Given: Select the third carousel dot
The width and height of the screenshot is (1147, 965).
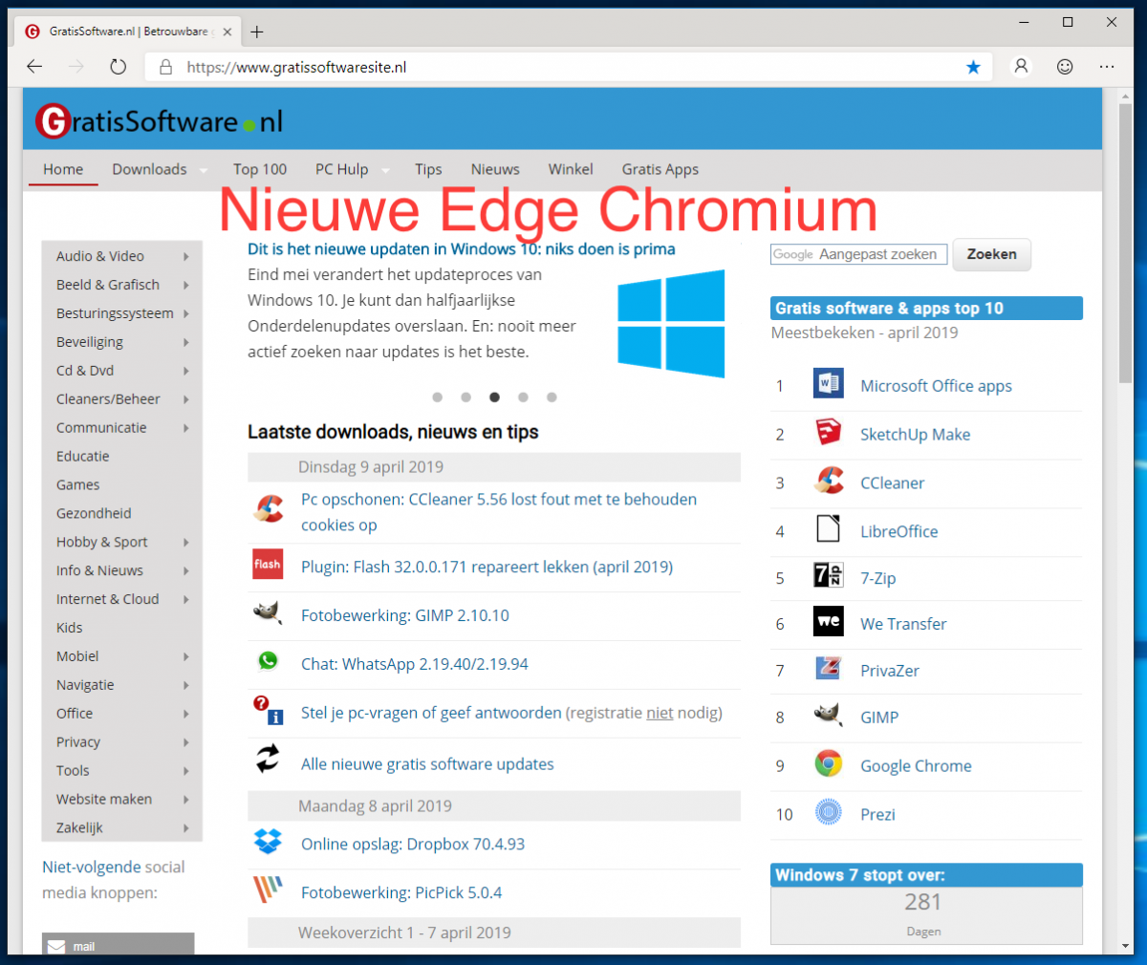Looking at the screenshot, I should point(494,397).
